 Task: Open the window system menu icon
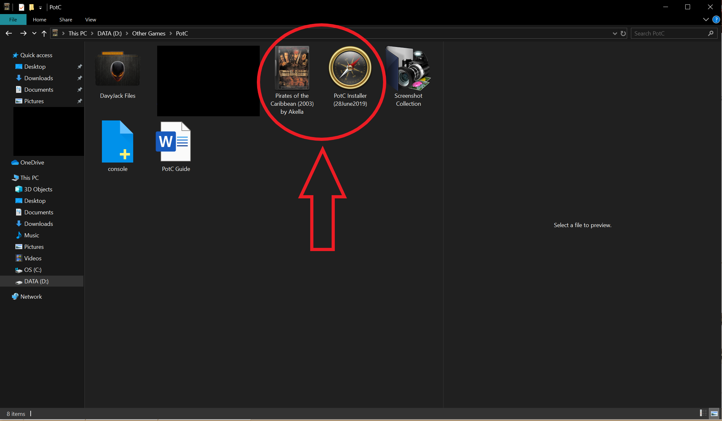point(7,7)
